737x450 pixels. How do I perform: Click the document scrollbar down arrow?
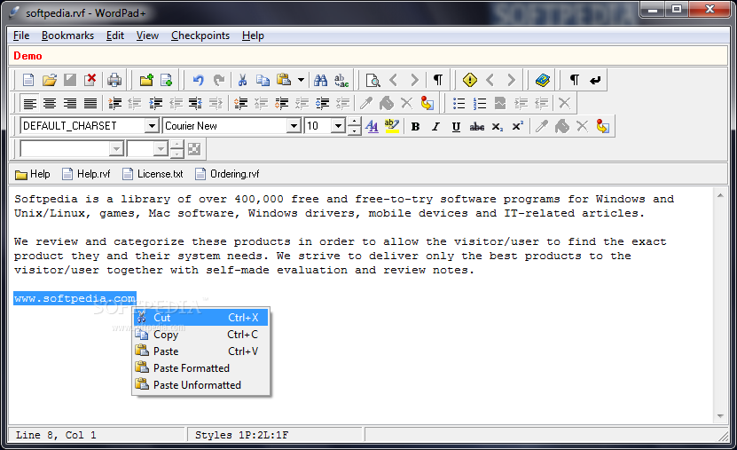pyautogui.click(x=720, y=416)
